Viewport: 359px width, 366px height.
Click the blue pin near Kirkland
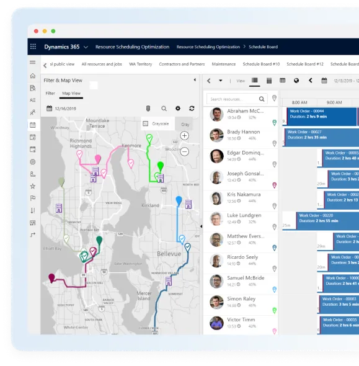coord(179,201)
